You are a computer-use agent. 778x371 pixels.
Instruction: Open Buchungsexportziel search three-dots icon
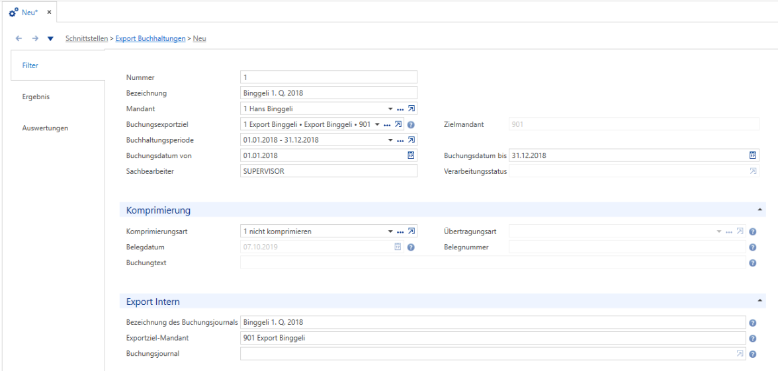[x=388, y=124]
